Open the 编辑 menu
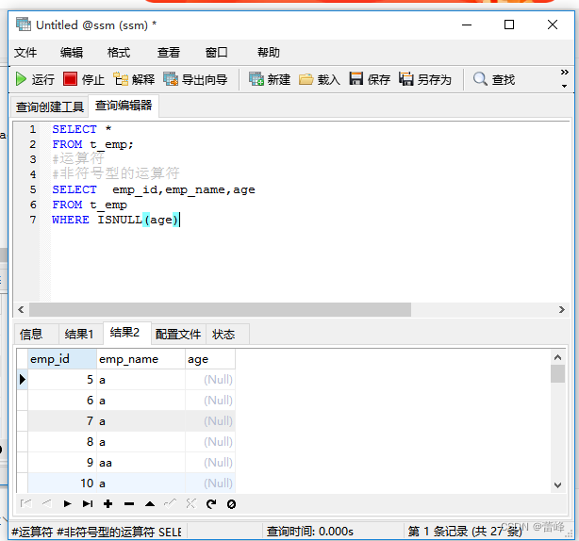 [72, 53]
